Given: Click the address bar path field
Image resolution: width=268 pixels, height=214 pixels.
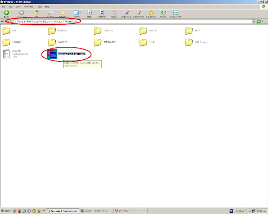Looking at the screenshot, I should pos(131,21).
